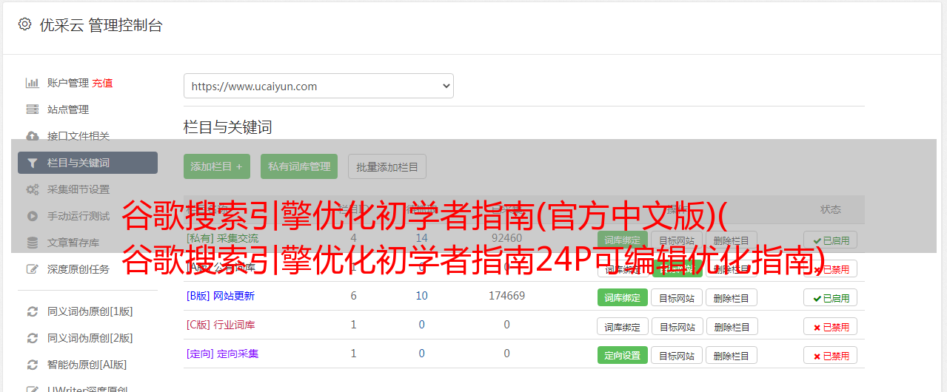The image size is (947, 392).
Task: Click the value 10 in 网站更新 row
Action: (x=421, y=296)
